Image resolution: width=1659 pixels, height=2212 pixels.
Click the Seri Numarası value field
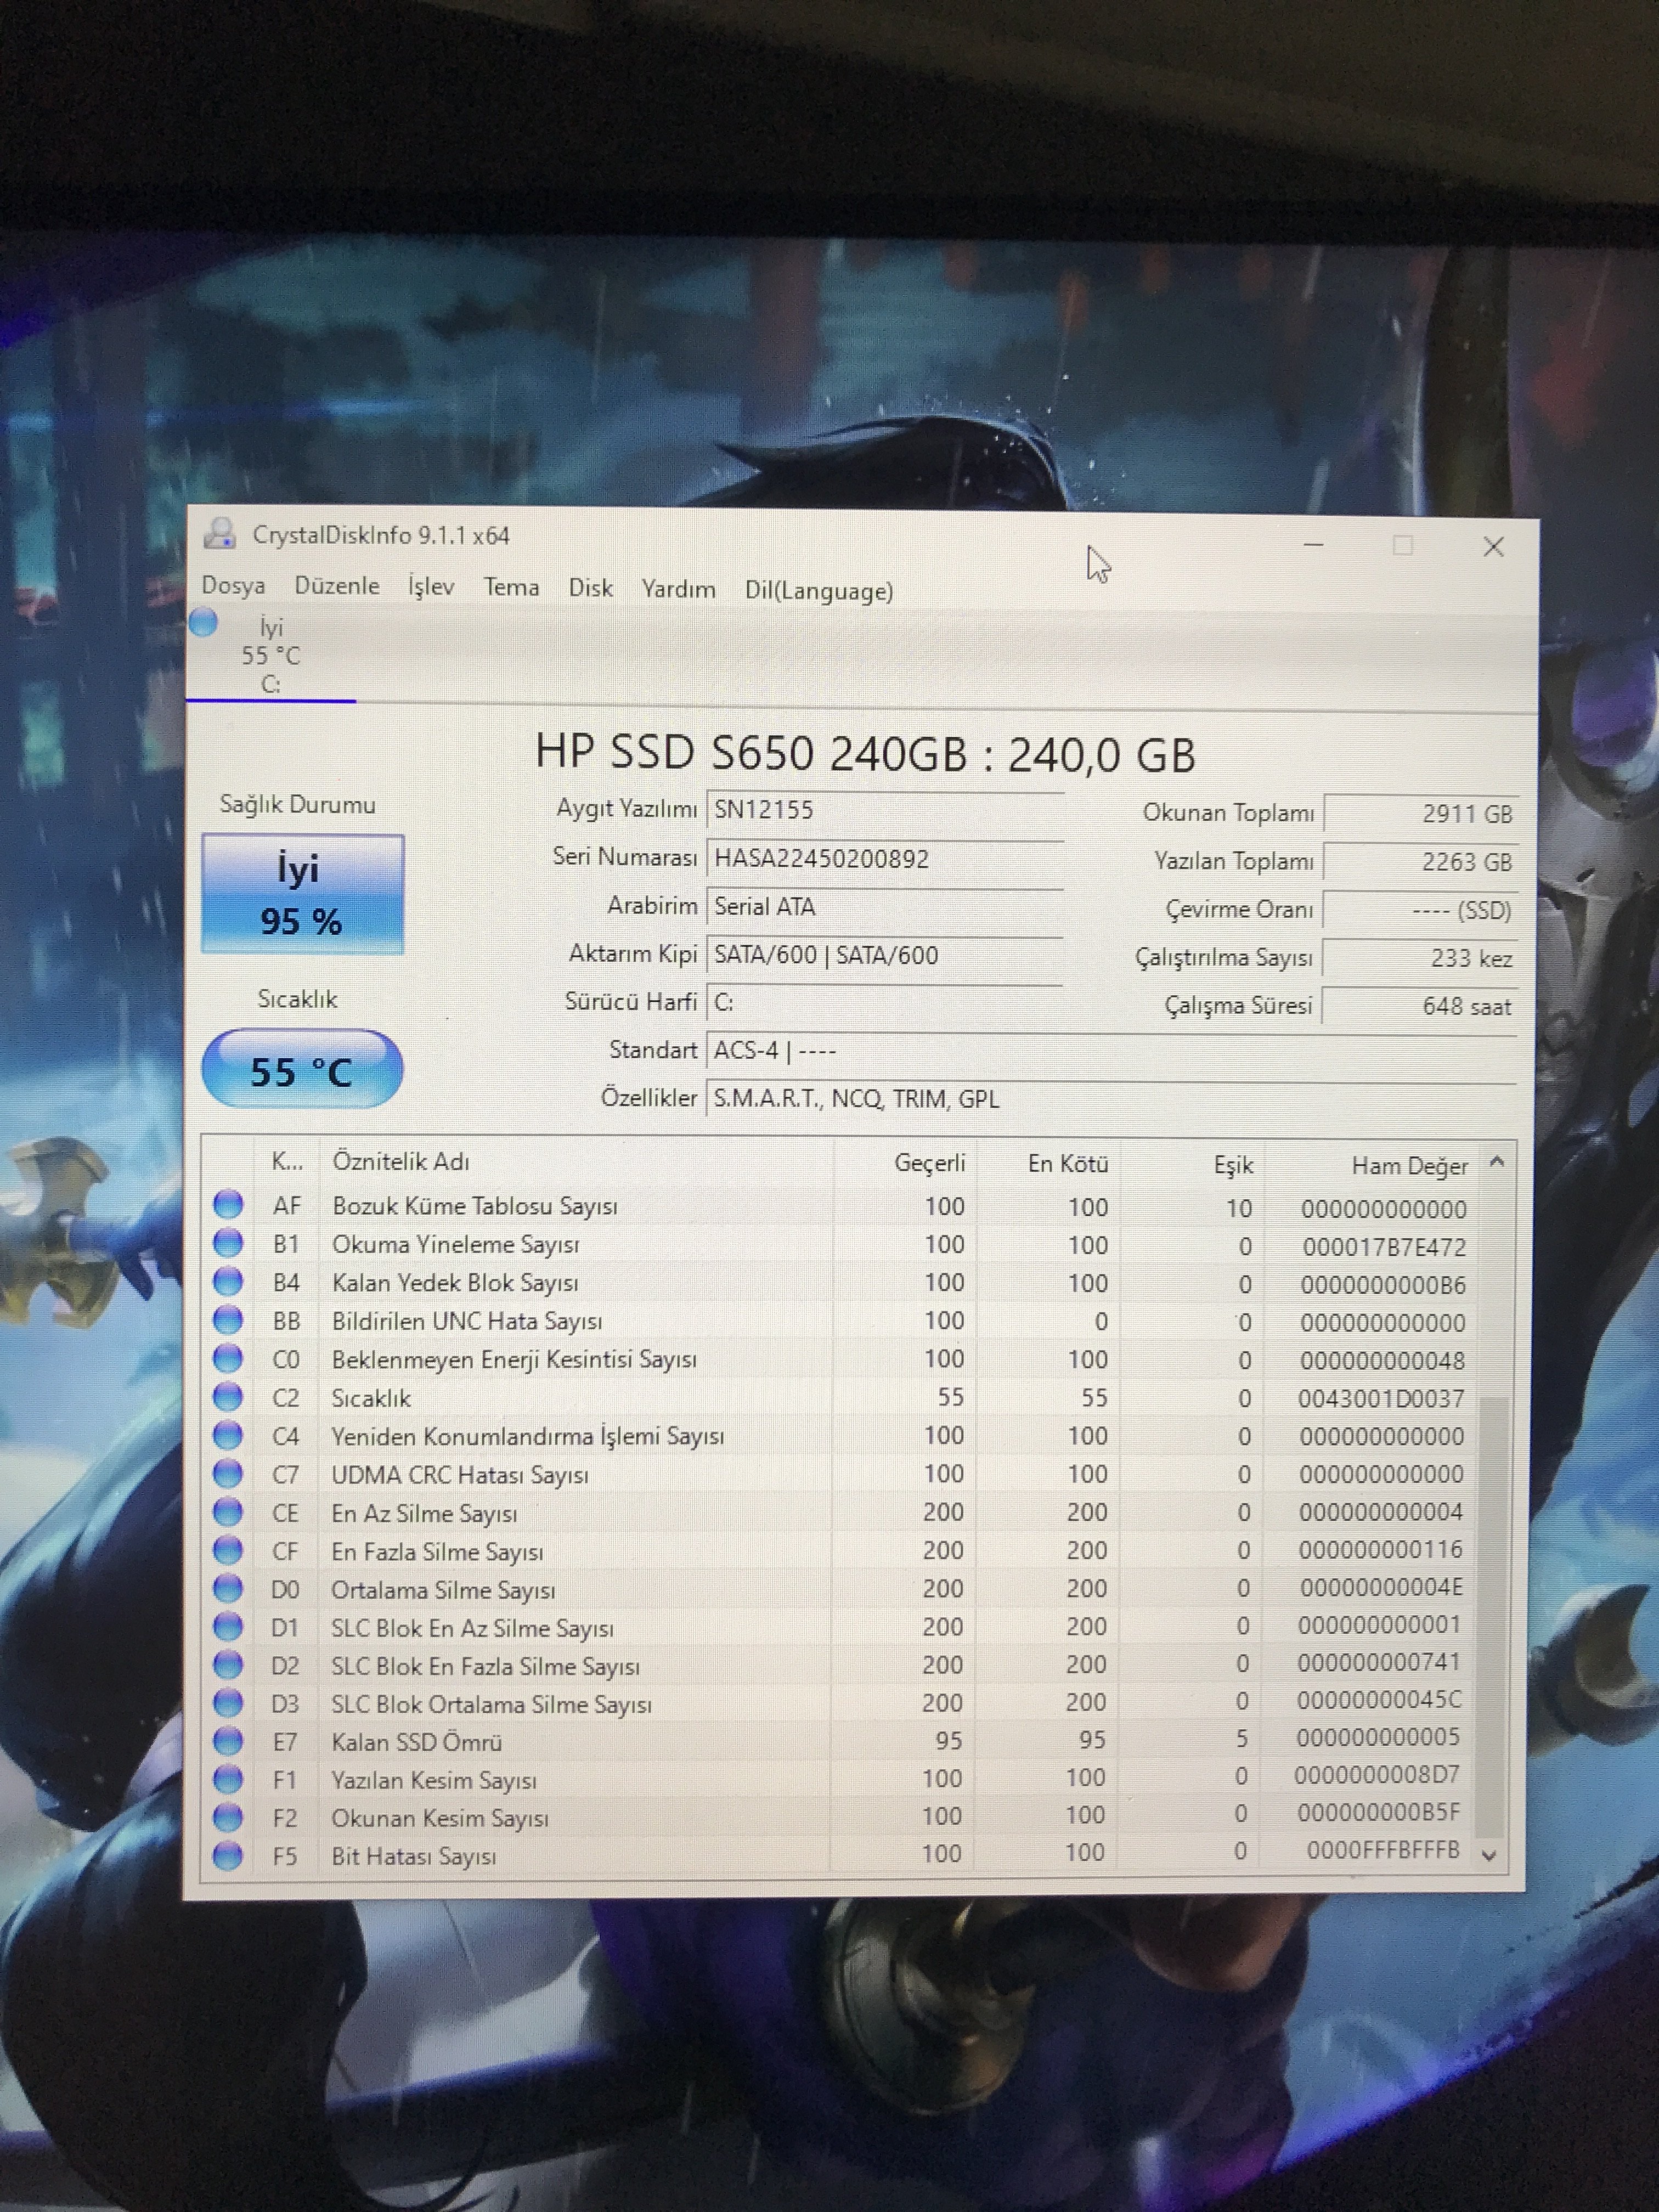(884, 859)
